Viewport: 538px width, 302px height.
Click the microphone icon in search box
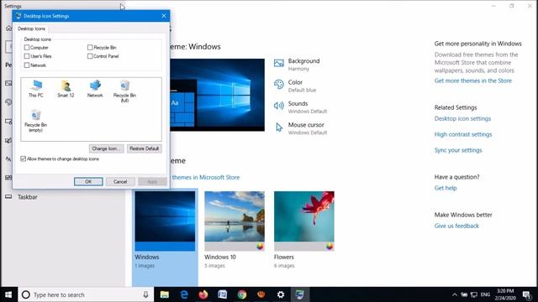145,294
